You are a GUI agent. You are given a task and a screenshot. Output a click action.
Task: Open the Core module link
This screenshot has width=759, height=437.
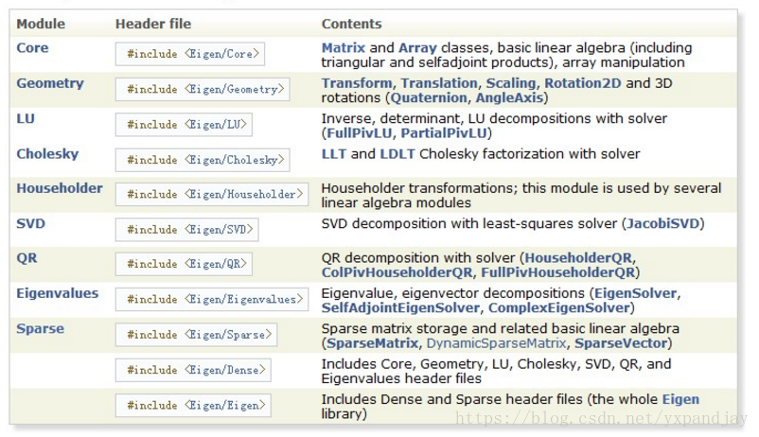click(x=32, y=48)
